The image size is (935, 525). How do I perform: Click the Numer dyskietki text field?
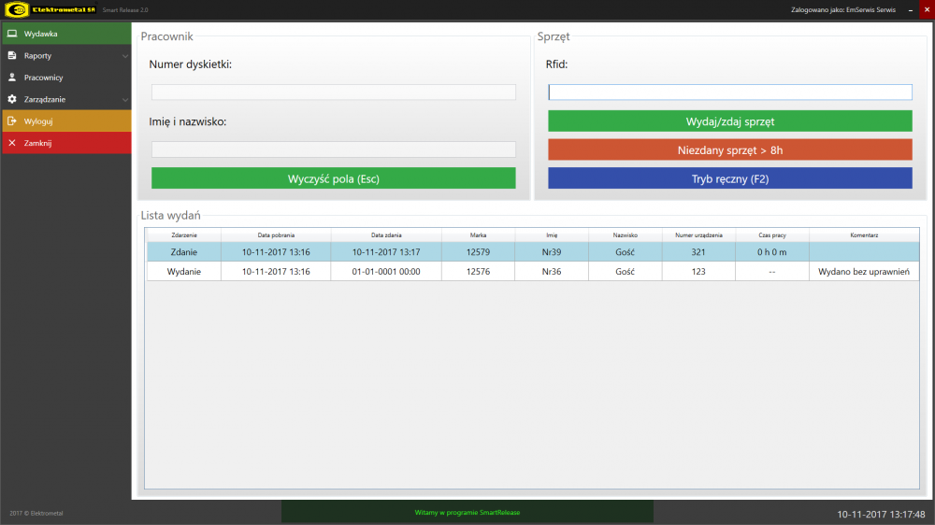pyautogui.click(x=333, y=92)
